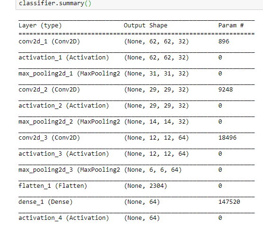
Task: Click the param count 147520
Action: point(229,202)
